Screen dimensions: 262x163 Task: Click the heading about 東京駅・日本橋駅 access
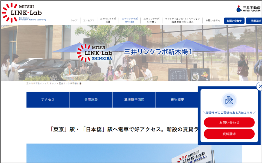[124, 129]
